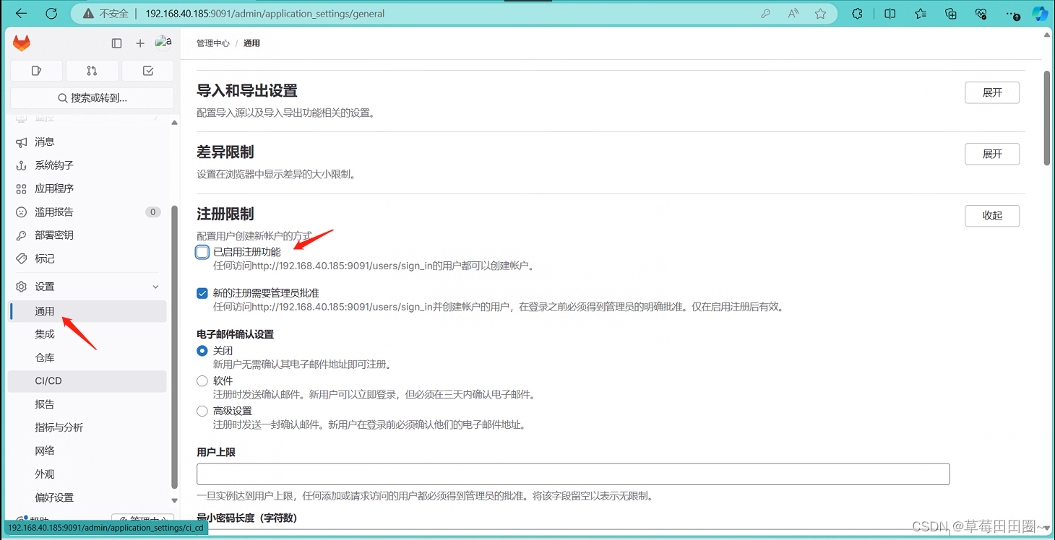The width and height of the screenshot is (1055, 540).
Task: Expand the 差异限制 section
Action: (992, 154)
